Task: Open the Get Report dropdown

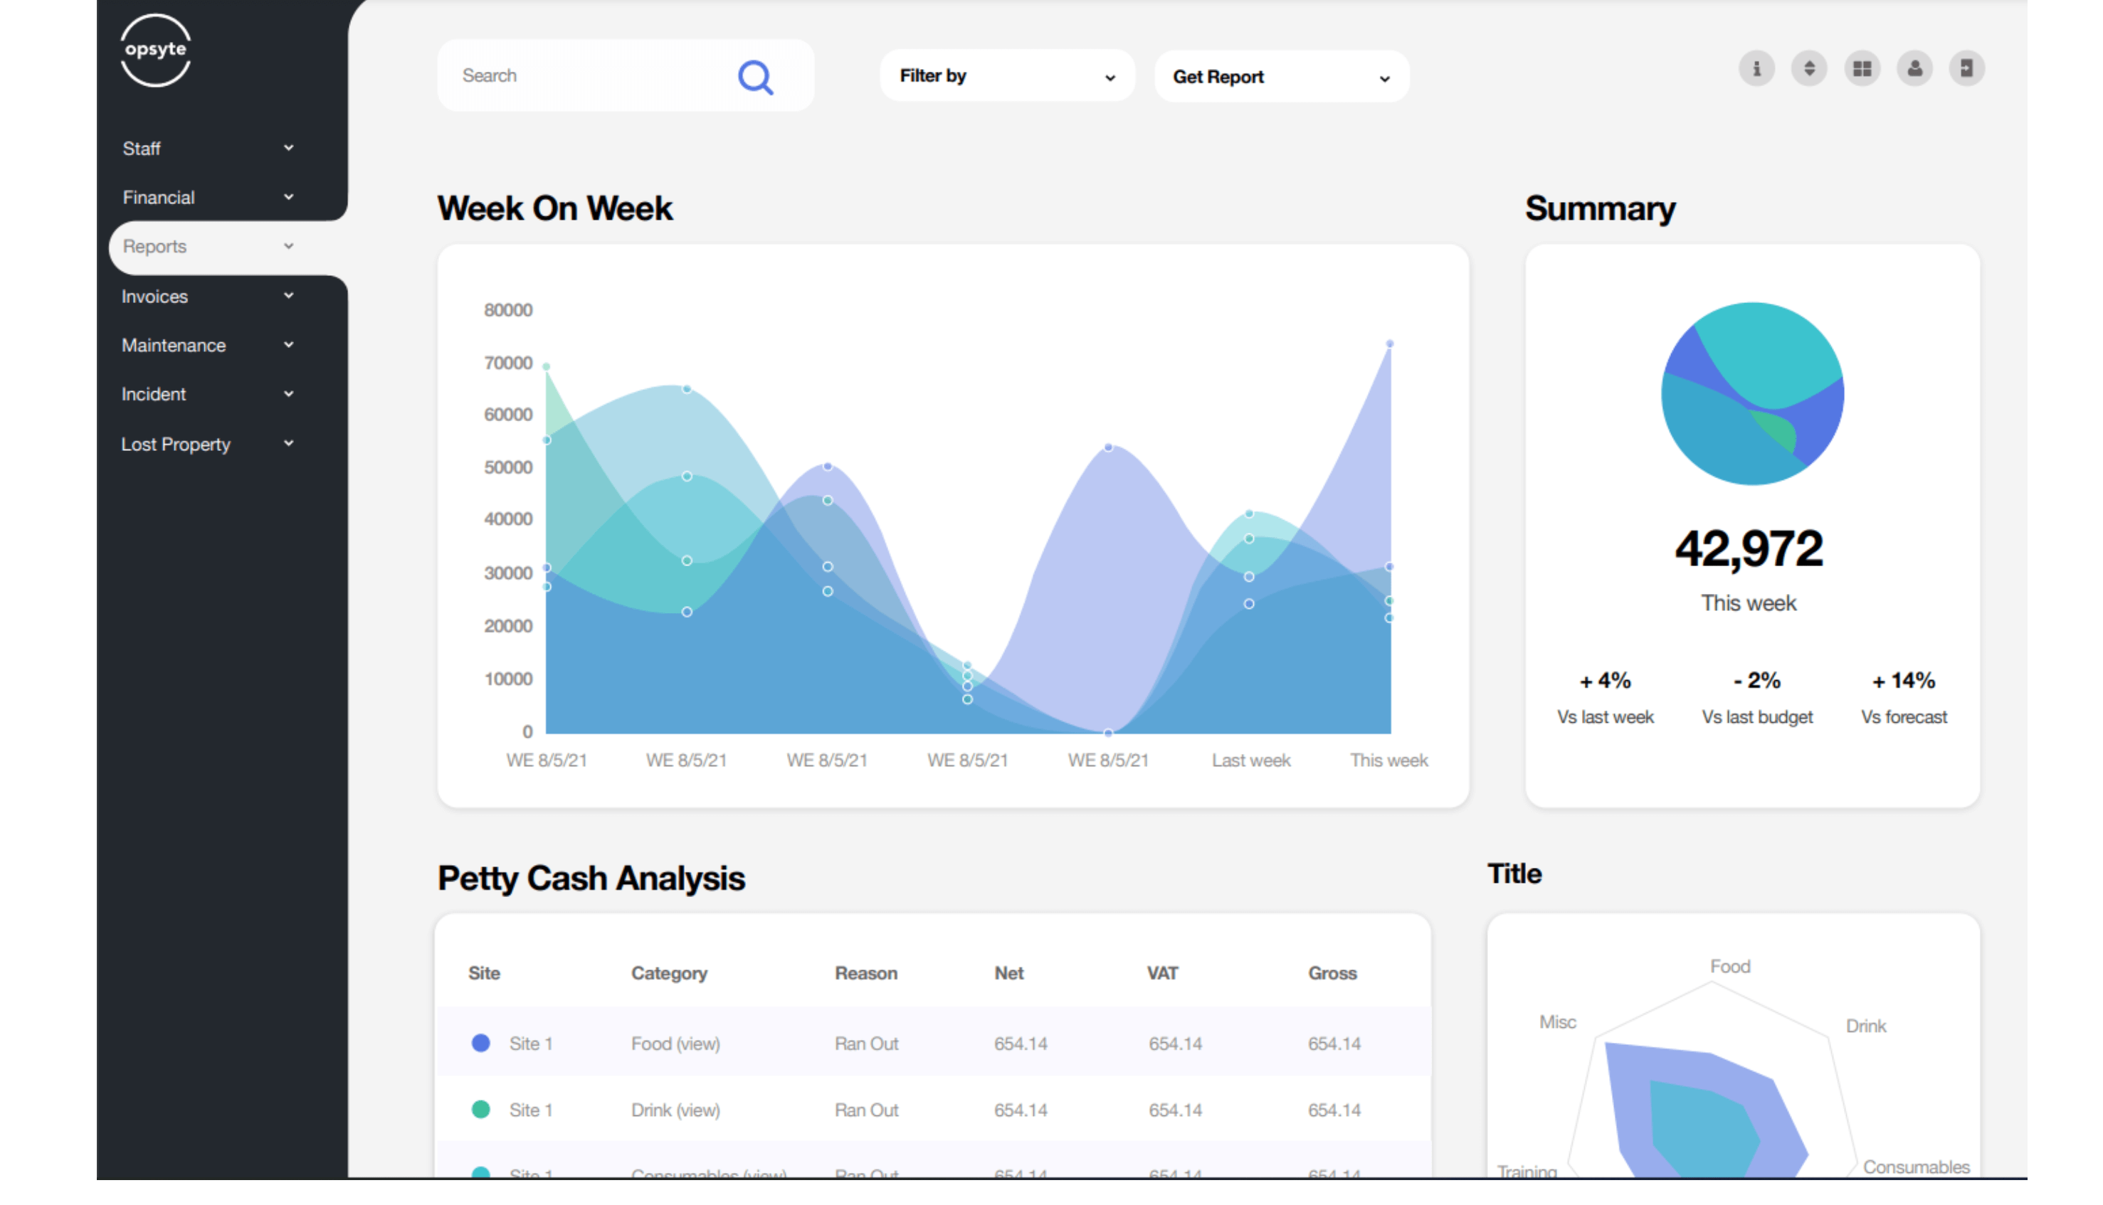Action: (x=1281, y=77)
